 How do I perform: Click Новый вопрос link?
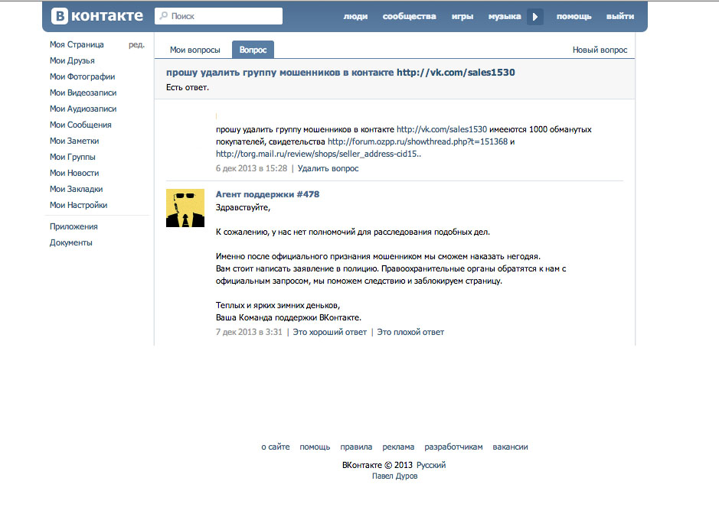point(600,50)
